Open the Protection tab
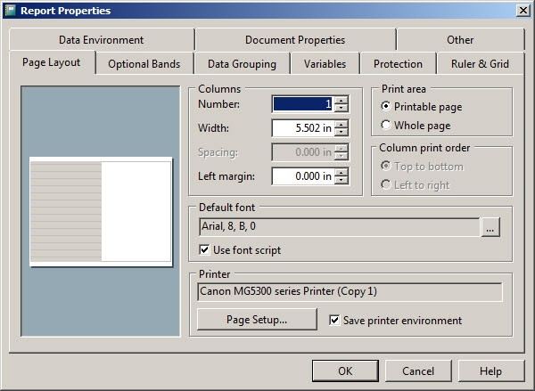 [x=398, y=64]
